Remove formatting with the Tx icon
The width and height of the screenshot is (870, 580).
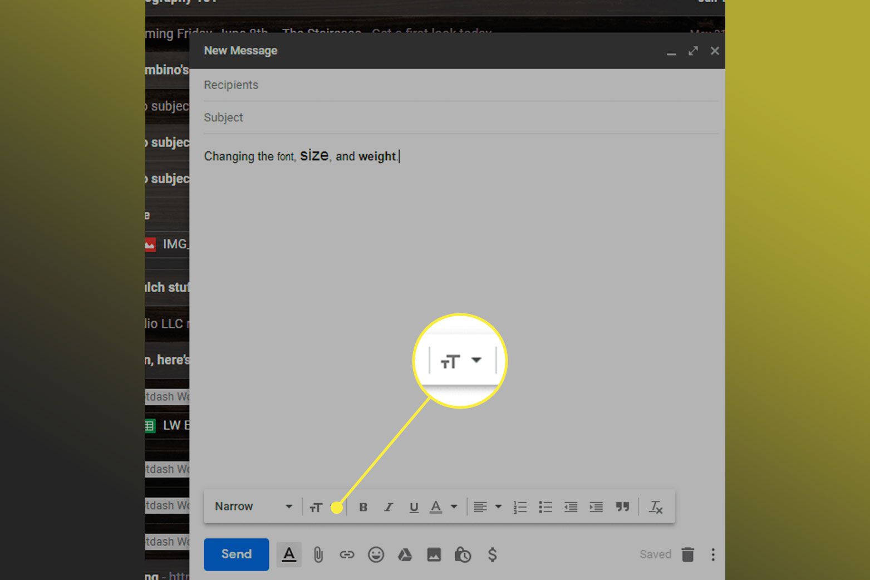tap(656, 507)
